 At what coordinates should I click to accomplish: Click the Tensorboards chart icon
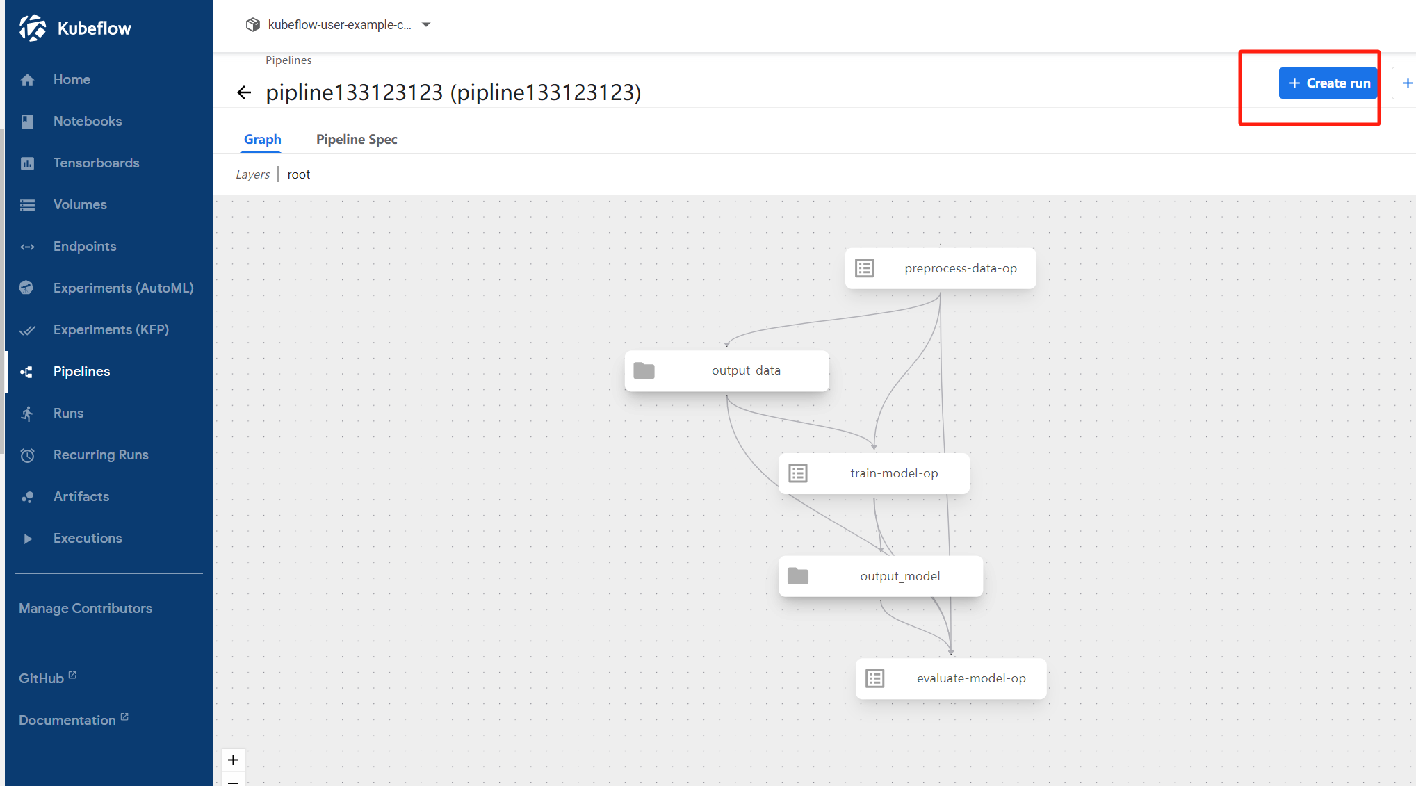pos(27,163)
